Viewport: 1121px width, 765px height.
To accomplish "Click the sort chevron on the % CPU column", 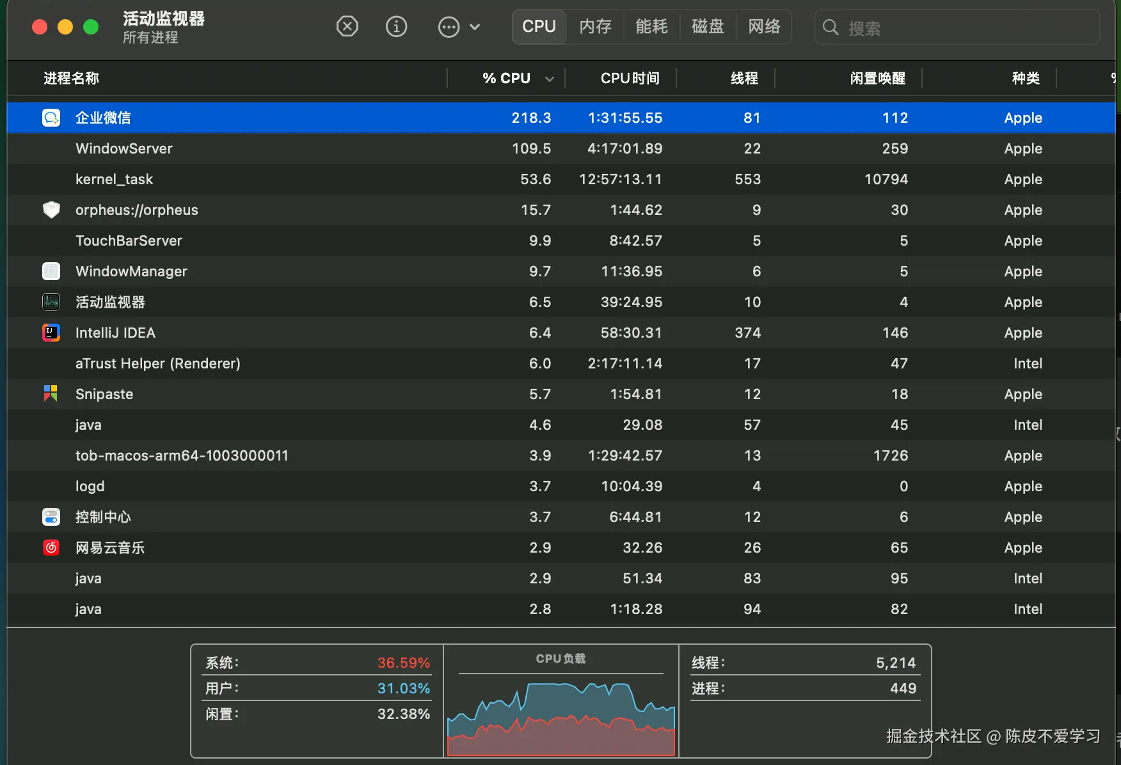I will pyautogui.click(x=549, y=78).
